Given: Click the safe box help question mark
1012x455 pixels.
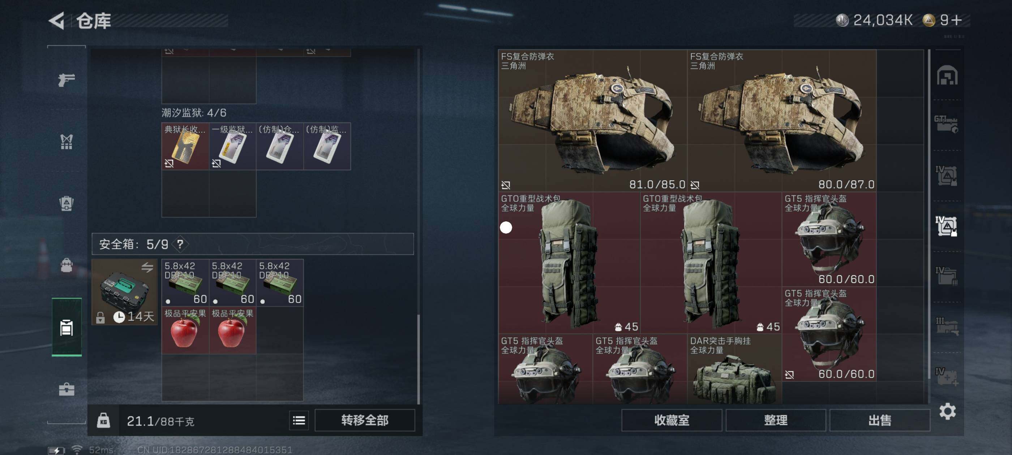Looking at the screenshot, I should point(180,244).
